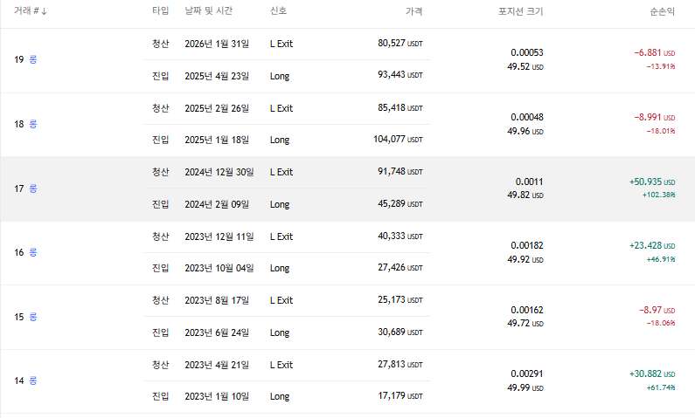
Task: Open the 롱 link for trade 18
Action: (x=33, y=124)
